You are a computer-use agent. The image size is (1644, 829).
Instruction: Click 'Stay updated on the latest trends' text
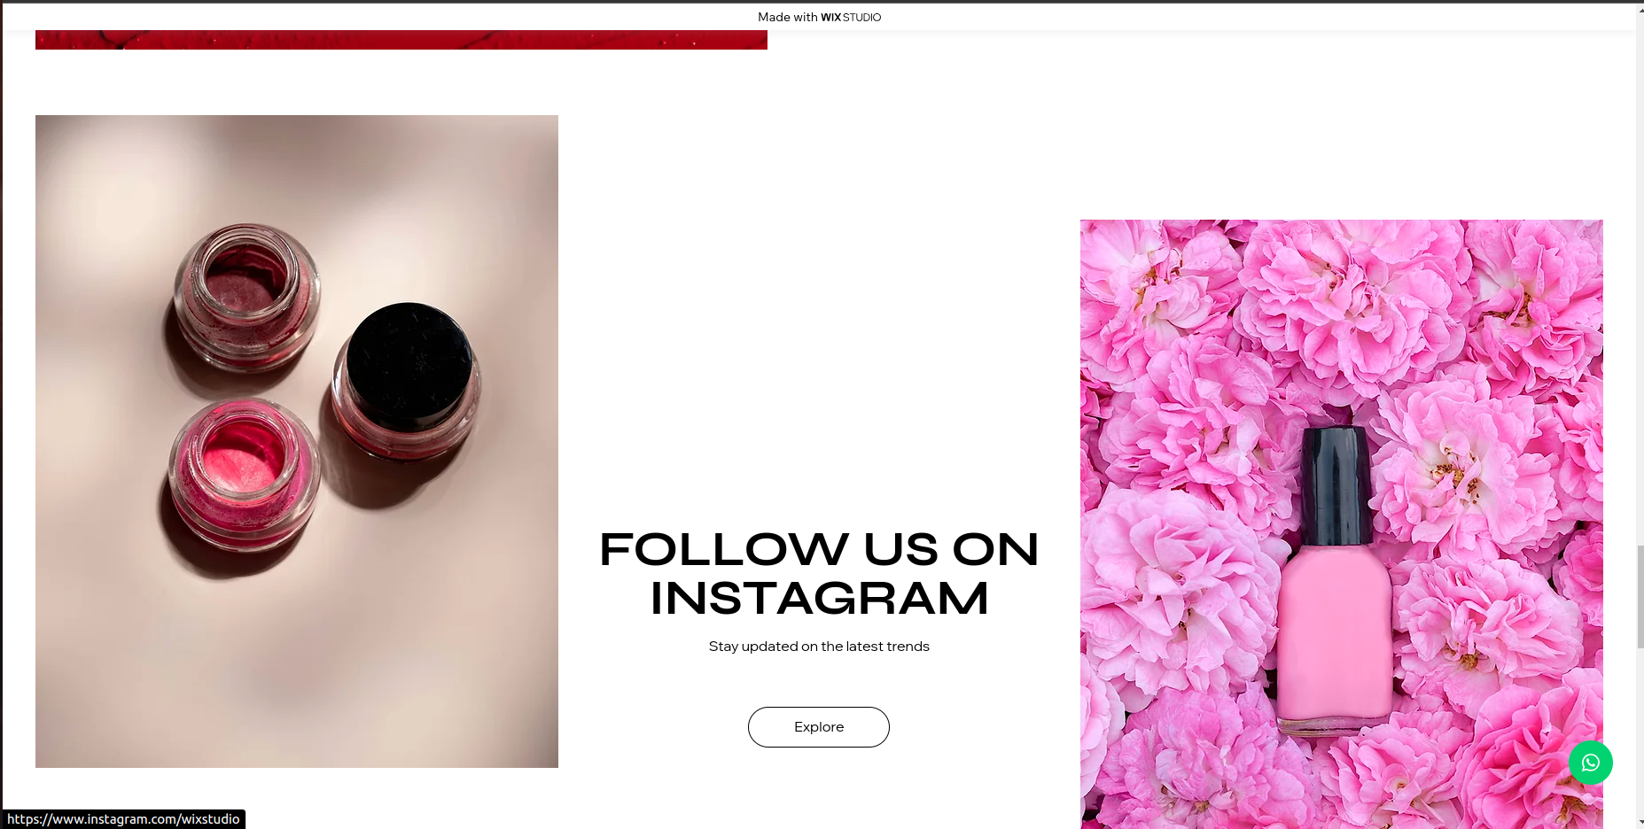(819, 647)
